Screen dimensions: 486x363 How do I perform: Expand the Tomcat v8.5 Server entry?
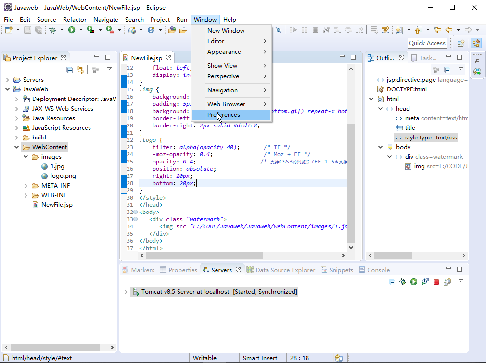[126, 292]
